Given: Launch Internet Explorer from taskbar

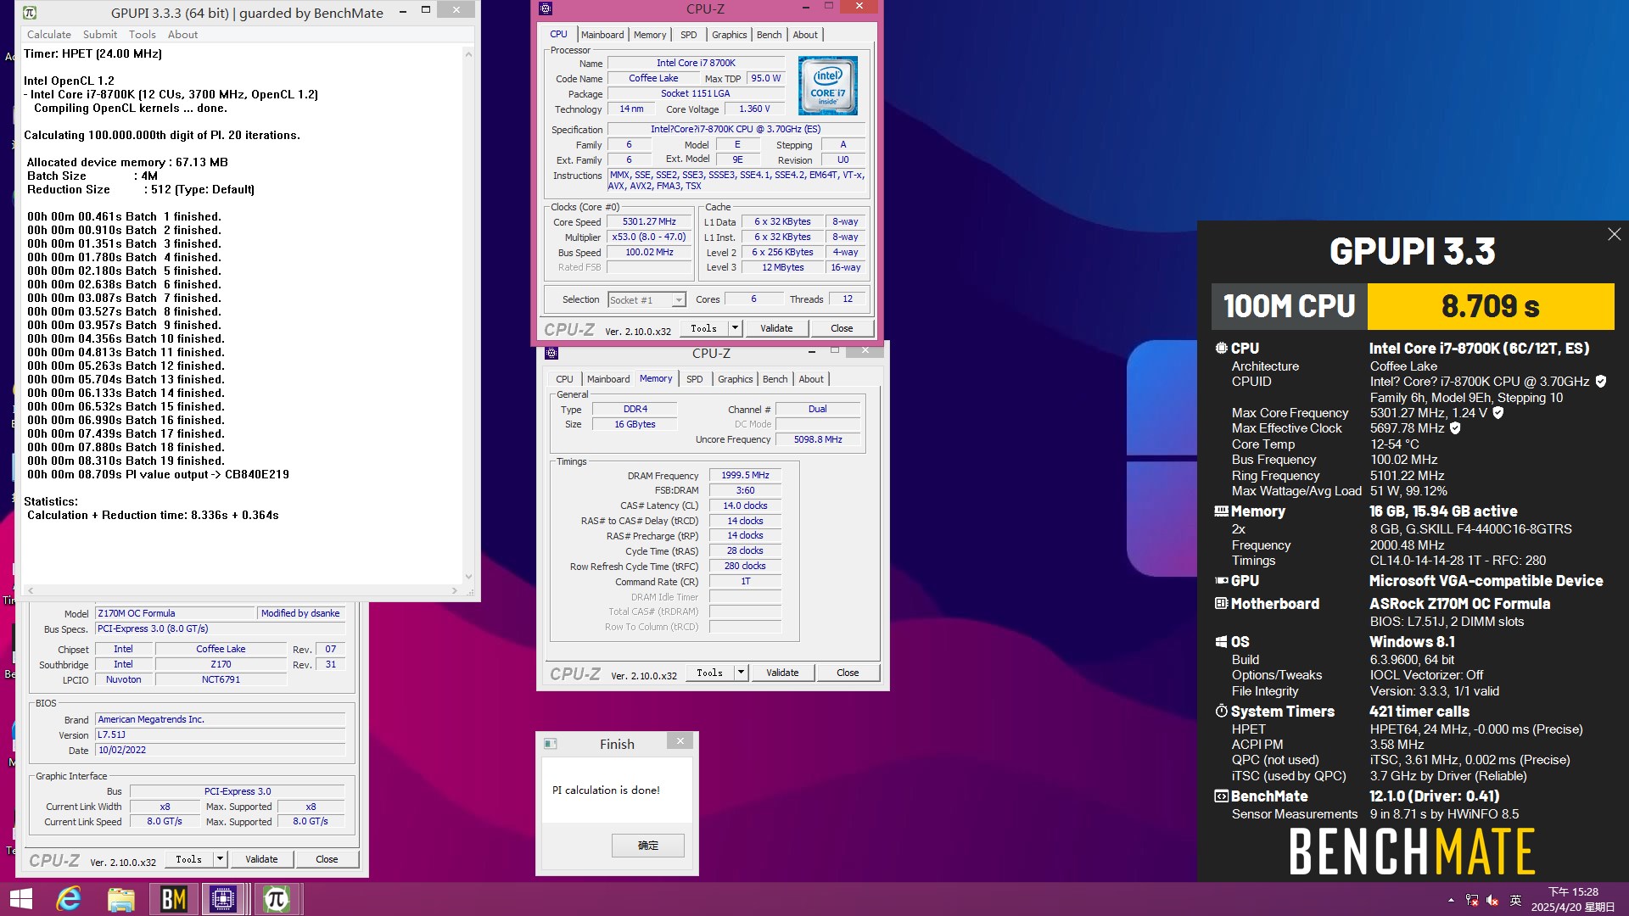Looking at the screenshot, I should click(69, 899).
